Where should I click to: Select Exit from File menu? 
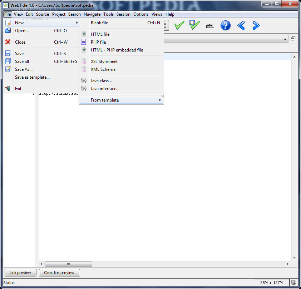pos(42,89)
